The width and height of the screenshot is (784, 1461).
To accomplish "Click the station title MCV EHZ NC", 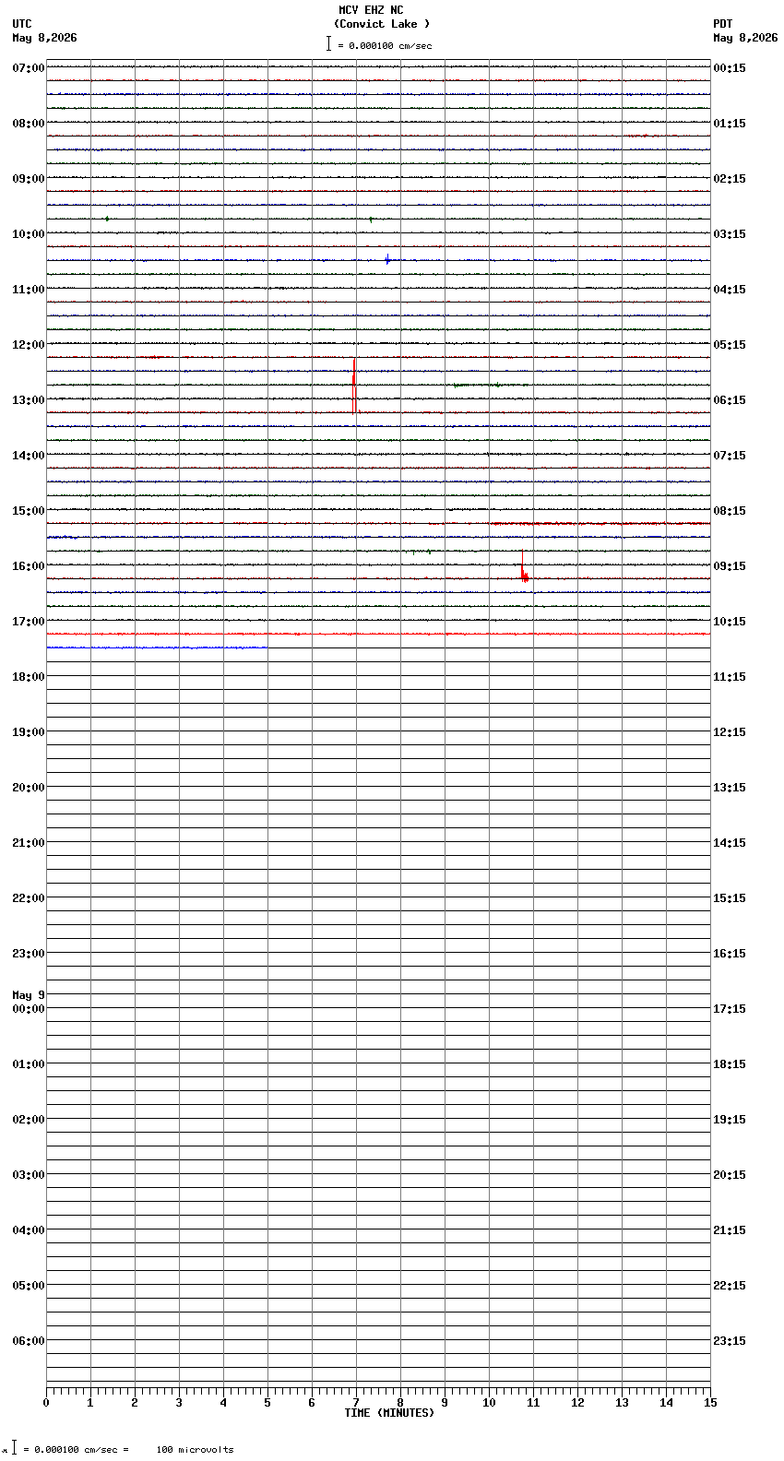I will pos(371,10).
